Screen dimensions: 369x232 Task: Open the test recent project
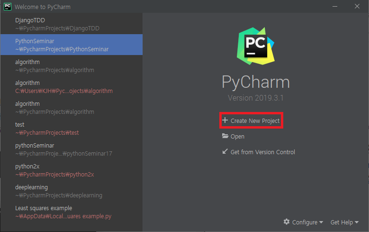click(72, 128)
